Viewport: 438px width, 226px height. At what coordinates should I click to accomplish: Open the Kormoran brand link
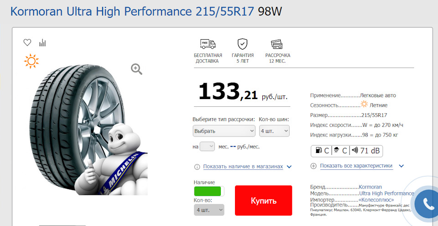point(370,187)
